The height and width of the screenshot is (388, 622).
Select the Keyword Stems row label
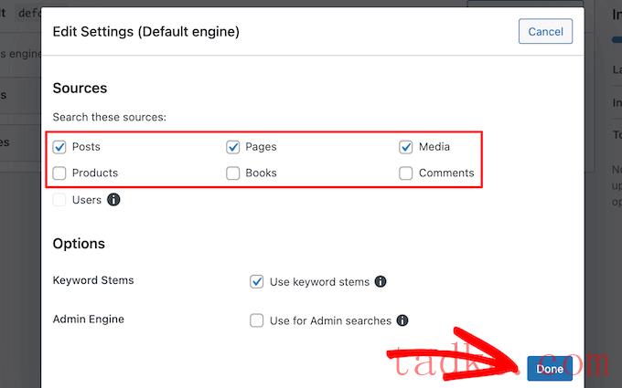pos(93,280)
